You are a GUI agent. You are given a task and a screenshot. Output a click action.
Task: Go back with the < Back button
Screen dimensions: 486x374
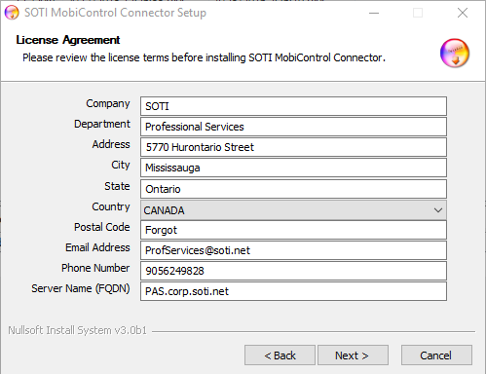(x=280, y=355)
